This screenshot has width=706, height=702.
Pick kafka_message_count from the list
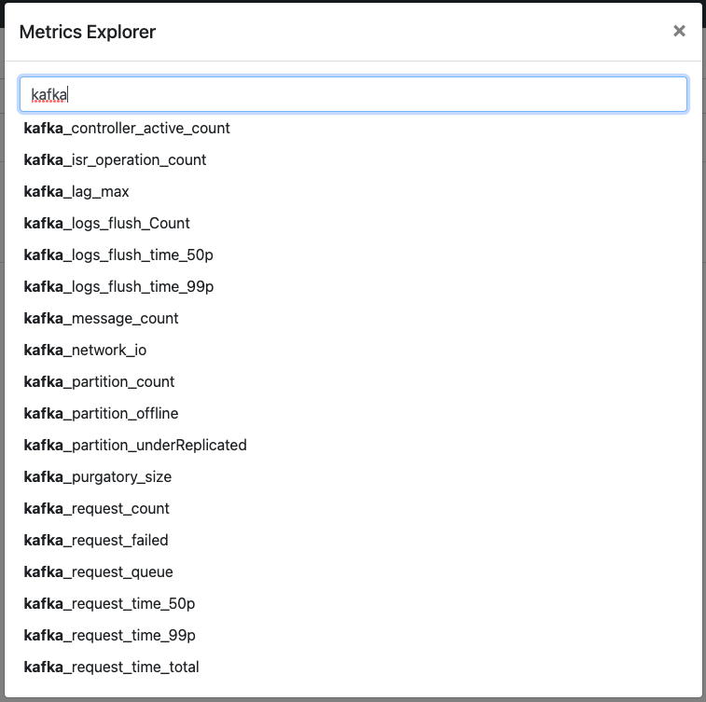102,318
